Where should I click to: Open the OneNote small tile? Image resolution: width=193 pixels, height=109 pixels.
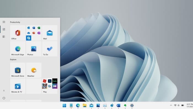(x=39, y=33)
